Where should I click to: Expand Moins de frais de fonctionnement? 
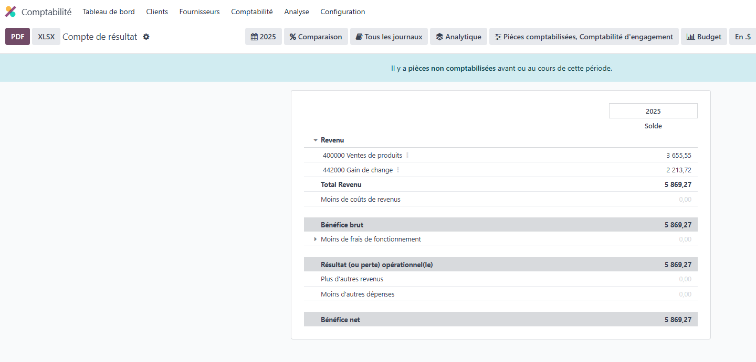(x=316, y=239)
